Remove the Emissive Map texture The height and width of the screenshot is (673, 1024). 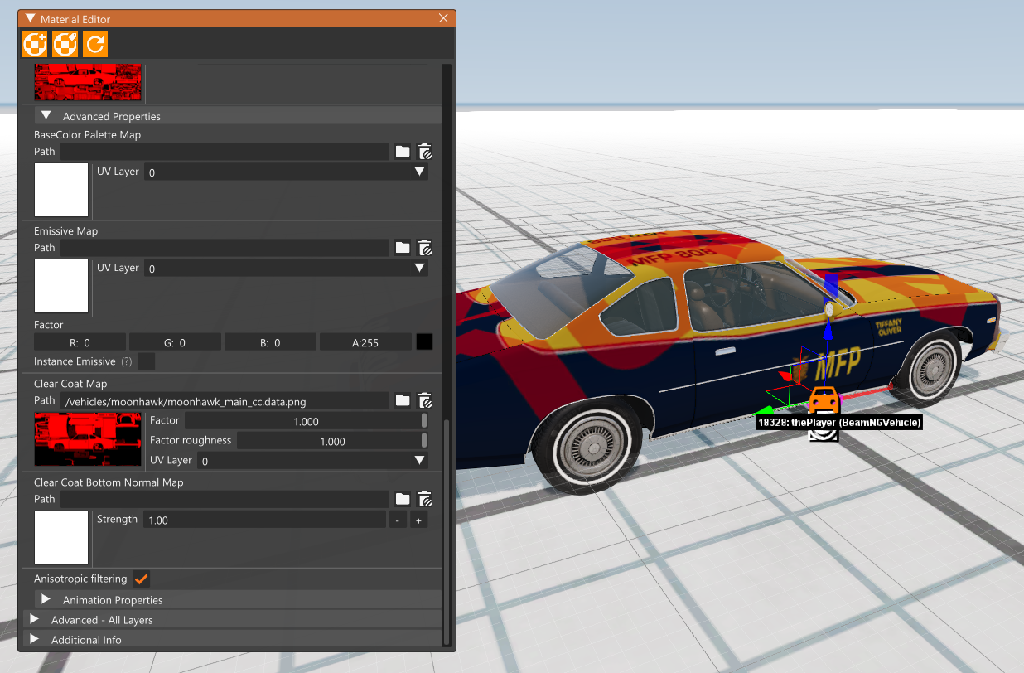tap(424, 248)
